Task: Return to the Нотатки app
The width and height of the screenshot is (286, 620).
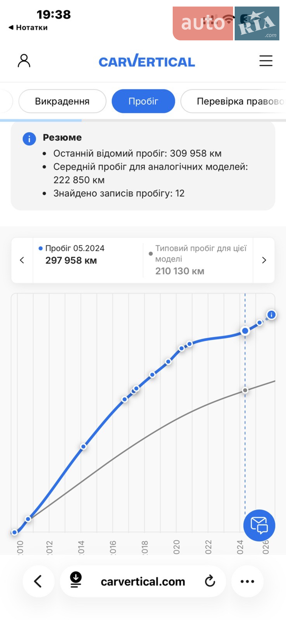Action: click(x=28, y=27)
